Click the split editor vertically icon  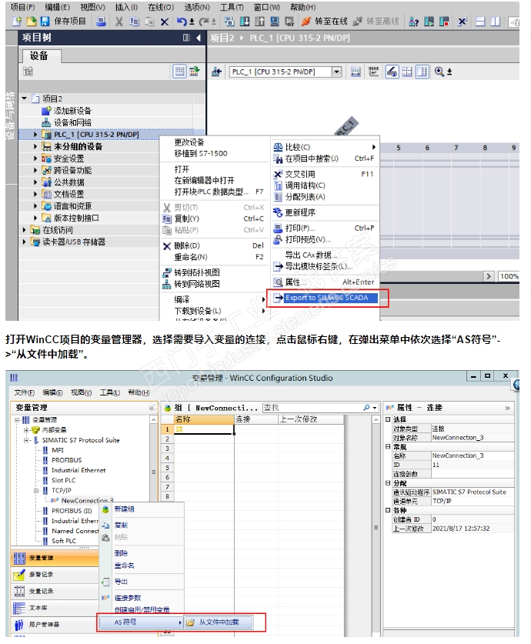tap(496, 22)
